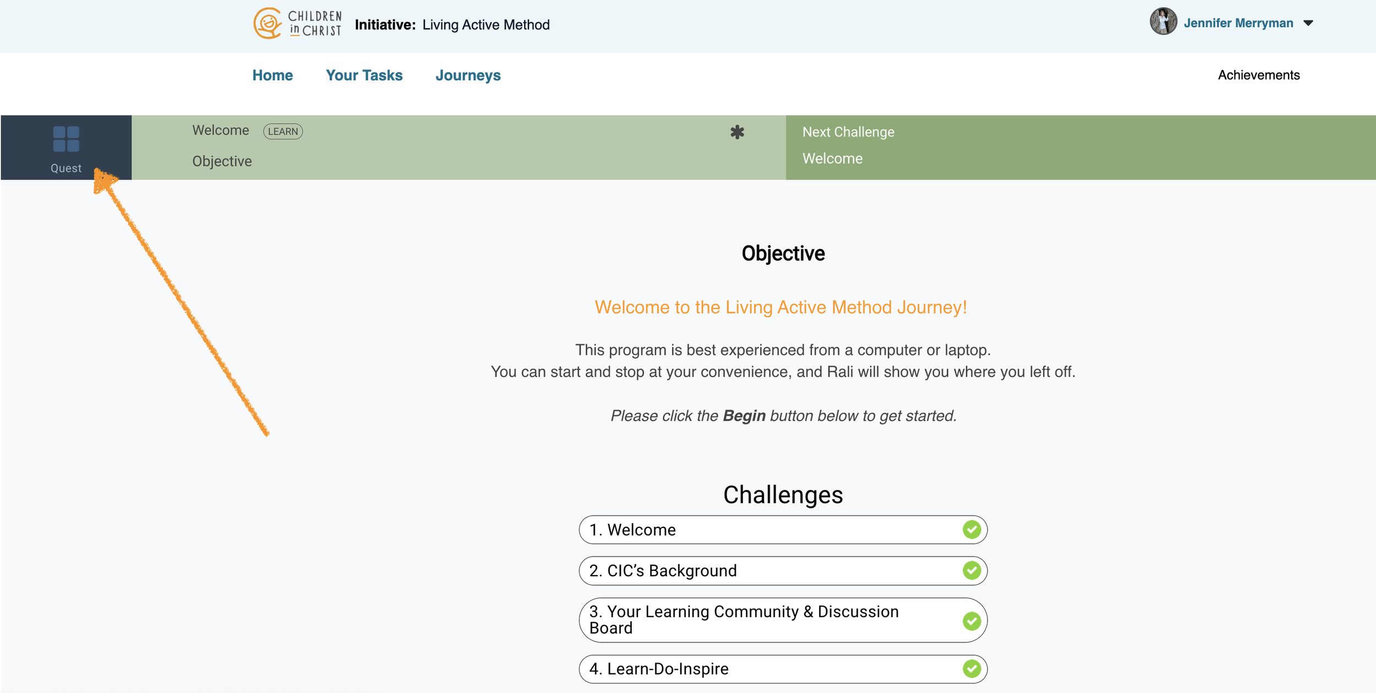Click green checkmark on Learn-Do-Inspire
This screenshot has width=1376, height=693.
click(971, 669)
